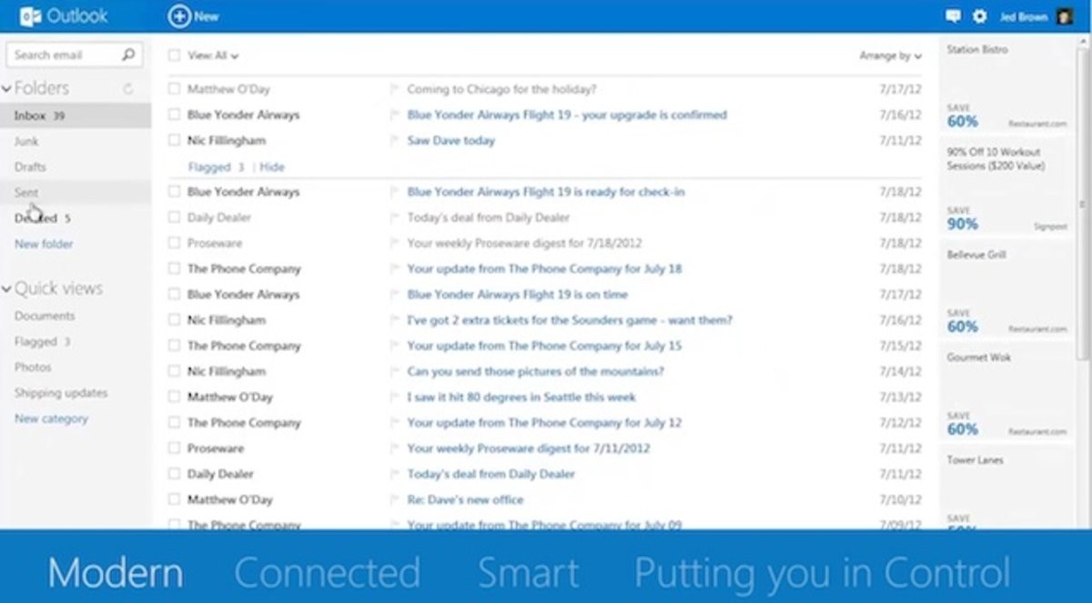
Task: Flag the Proseware digest for 7/18/2012
Action: [x=395, y=243]
